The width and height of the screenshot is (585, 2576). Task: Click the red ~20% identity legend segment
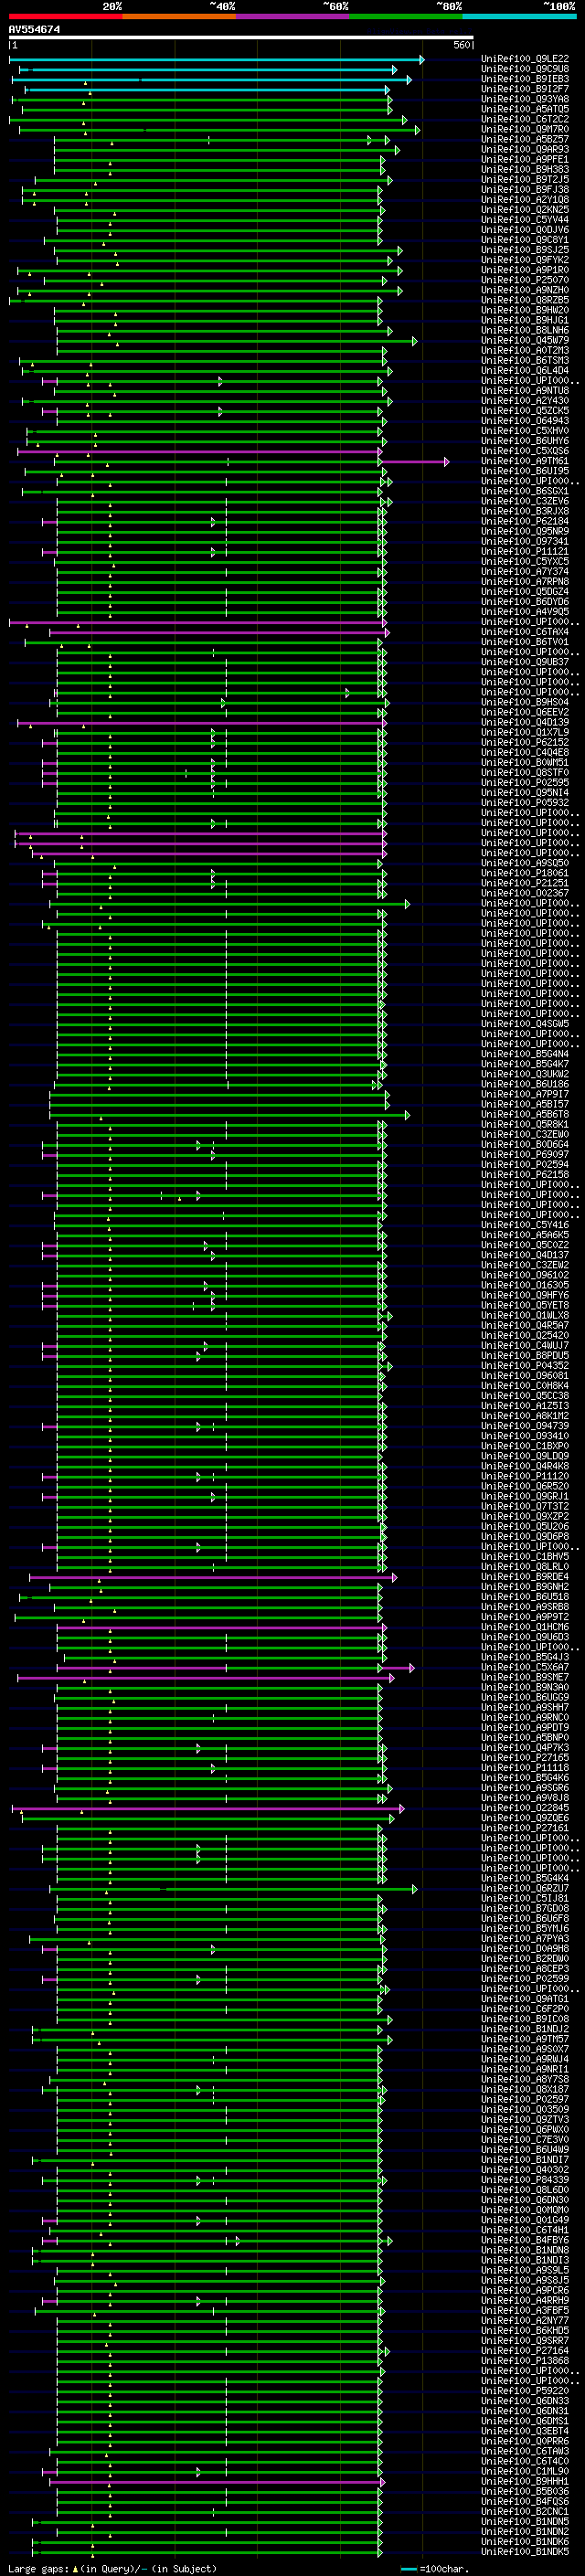[65, 16]
